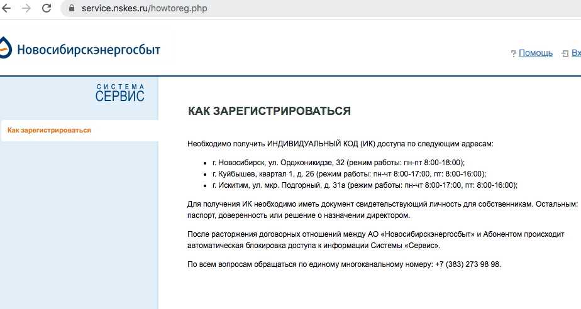Click the browser forward arrow
This screenshot has width=581, height=309.
click(x=26, y=9)
